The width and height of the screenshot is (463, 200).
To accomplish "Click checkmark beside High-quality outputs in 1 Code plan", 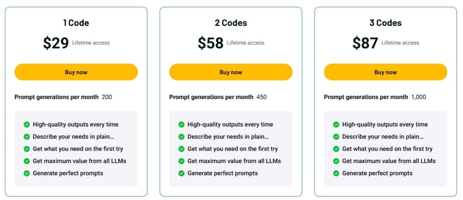I will tap(27, 125).
